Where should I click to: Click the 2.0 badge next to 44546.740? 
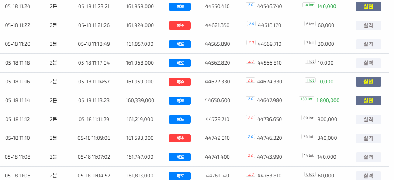pos(250,5)
